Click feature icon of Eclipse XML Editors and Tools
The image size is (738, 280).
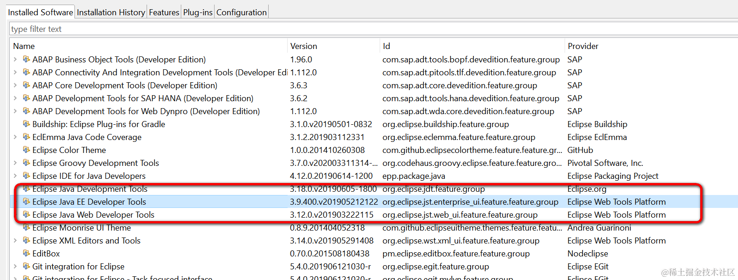tap(26, 240)
